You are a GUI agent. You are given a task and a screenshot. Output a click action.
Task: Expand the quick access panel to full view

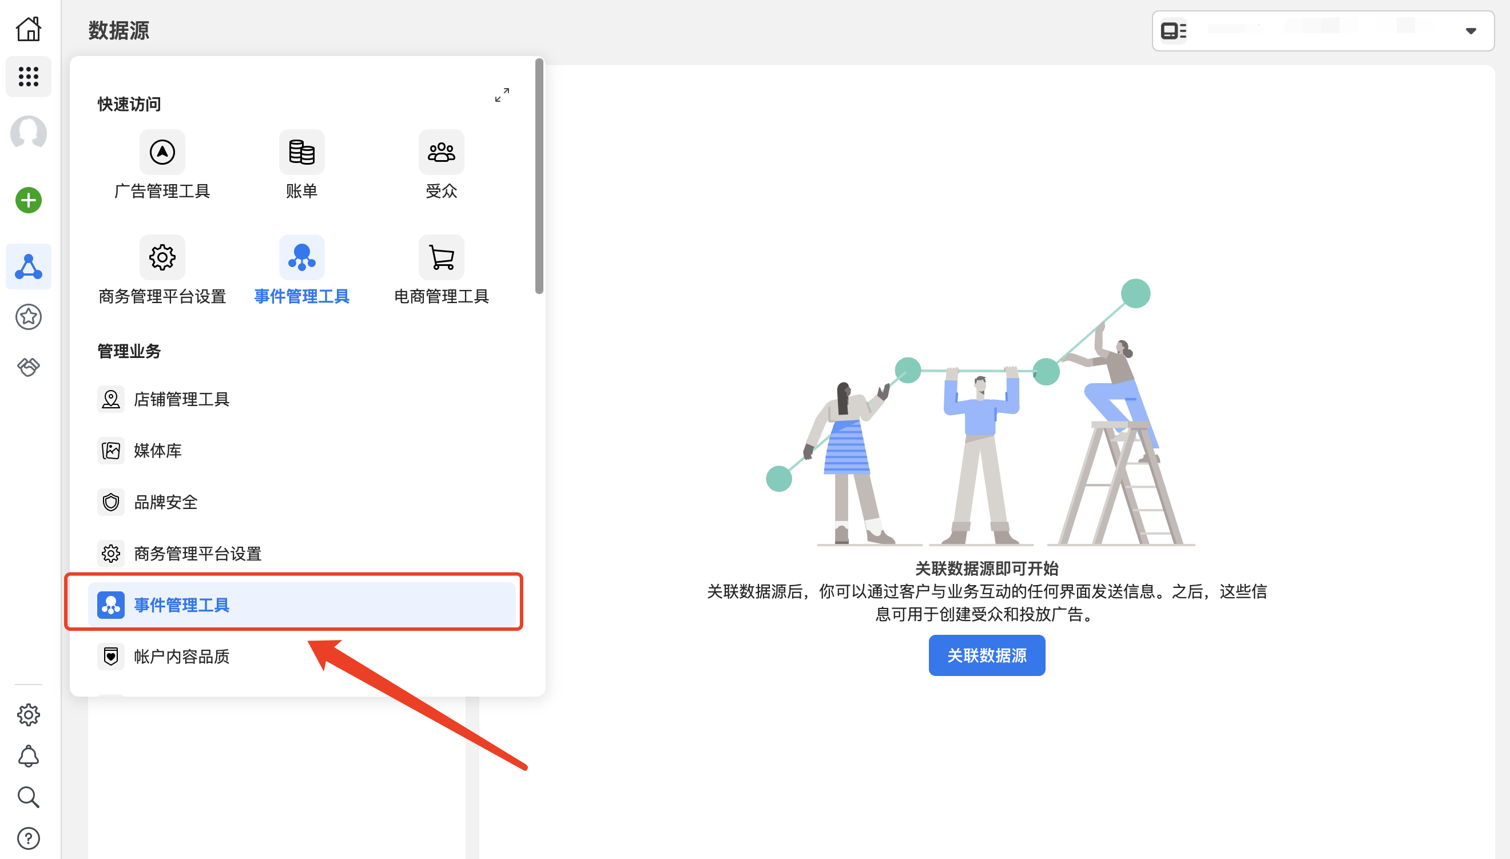click(x=502, y=96)
